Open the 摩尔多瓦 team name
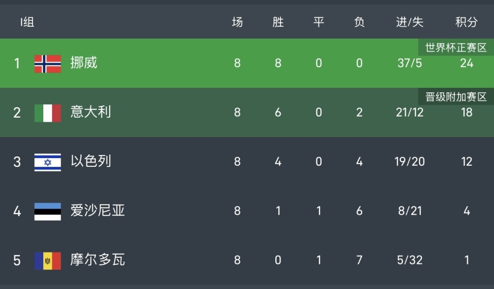The width and height of the screenshot is (494, 289). click(x=98, y=260)
